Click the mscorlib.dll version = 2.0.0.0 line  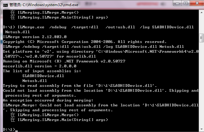point(39,66)
